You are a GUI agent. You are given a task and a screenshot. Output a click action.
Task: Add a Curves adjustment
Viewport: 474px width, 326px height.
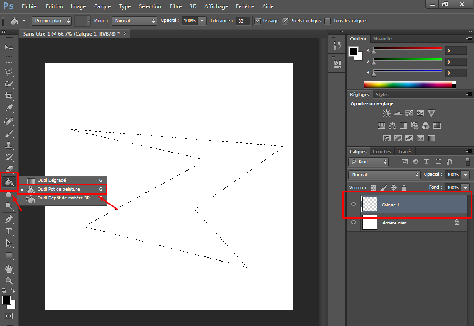click(x=409, y=114)
